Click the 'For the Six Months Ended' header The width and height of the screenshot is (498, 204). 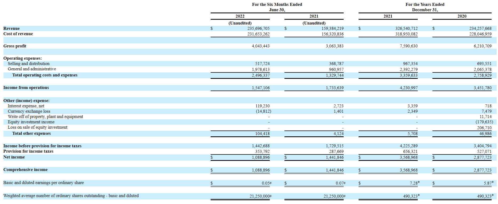277,5
